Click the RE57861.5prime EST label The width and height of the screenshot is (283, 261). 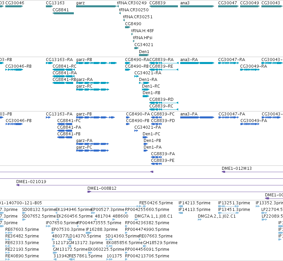point(86,256)
